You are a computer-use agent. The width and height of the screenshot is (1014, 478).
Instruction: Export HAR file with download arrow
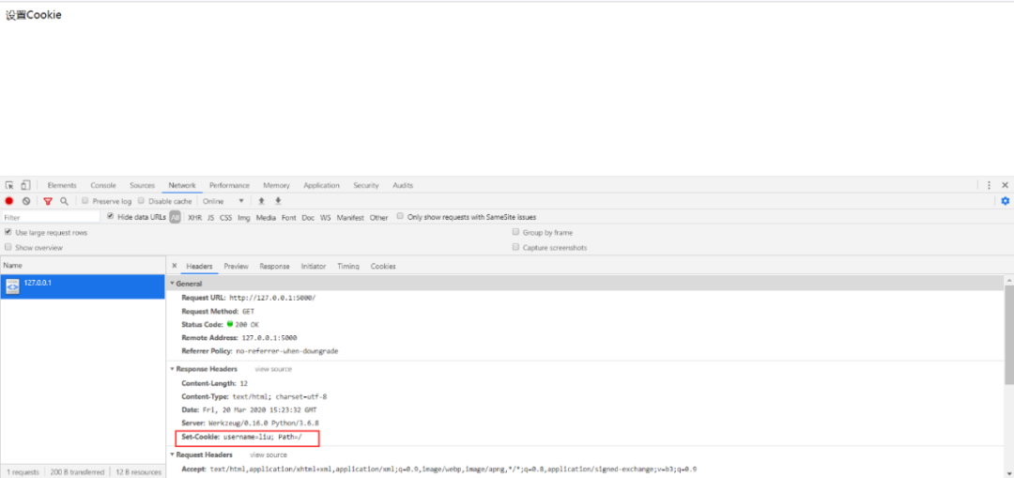click(x=278, y=201)
